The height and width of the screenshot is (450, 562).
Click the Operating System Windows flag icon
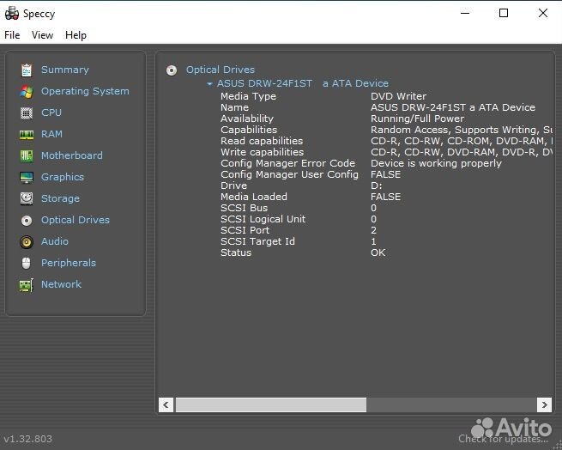pos(27,92)
